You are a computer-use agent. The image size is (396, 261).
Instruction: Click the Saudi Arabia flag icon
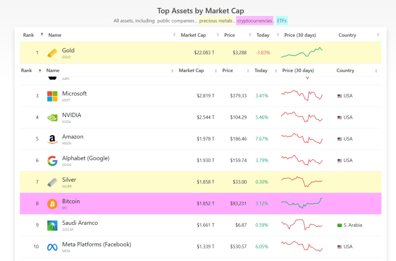pos(340,225)
